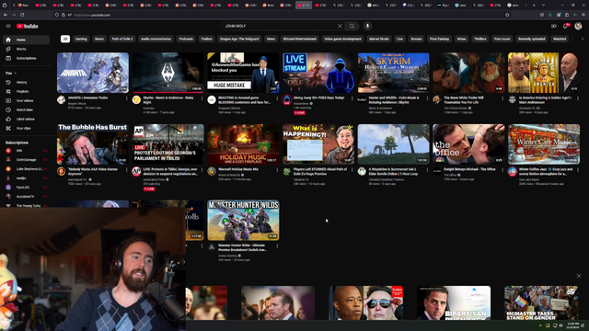Screen dimensions: 589x331
Task: Select the Podcasts filter chip
Action: (186, 39)
